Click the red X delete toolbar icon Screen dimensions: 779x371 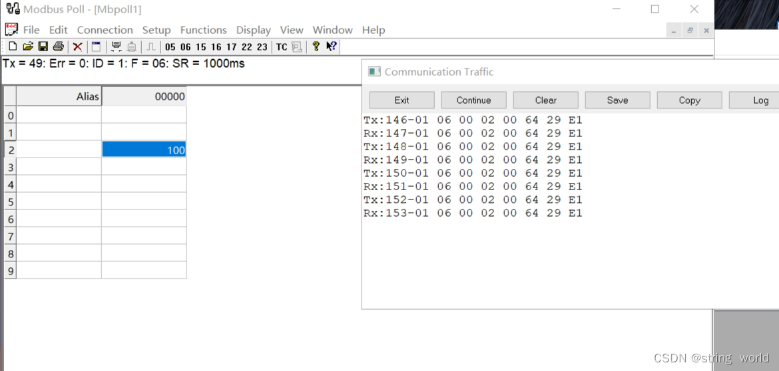tap(77, 47)
